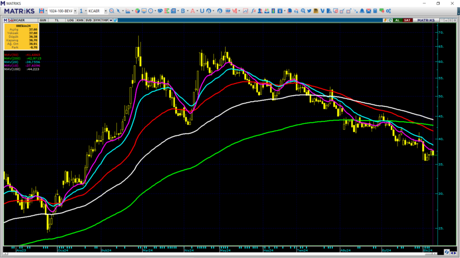Click the traffic light icon
Screen dimensions: 460x258
coord(273,11)
